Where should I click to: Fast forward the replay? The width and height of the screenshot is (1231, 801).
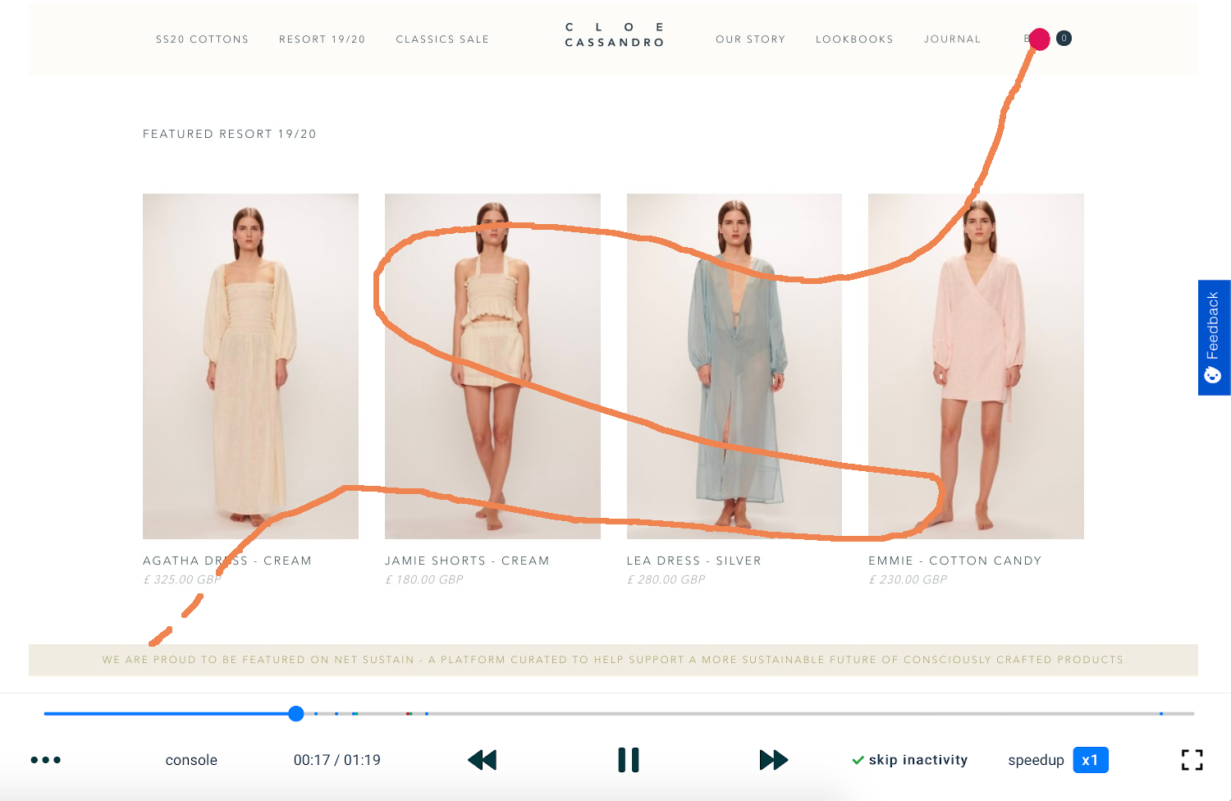point(774,760)
